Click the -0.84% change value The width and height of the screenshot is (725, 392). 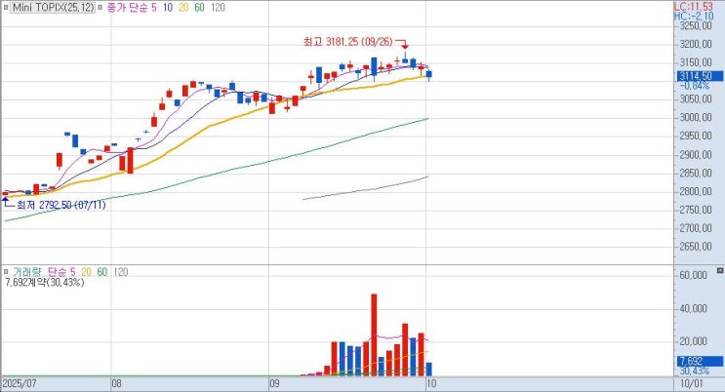(695, 86)
